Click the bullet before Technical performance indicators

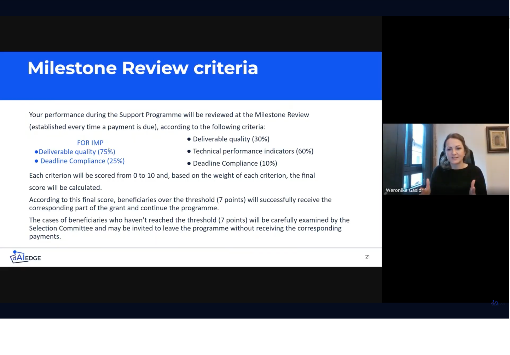tap(189, 151)
